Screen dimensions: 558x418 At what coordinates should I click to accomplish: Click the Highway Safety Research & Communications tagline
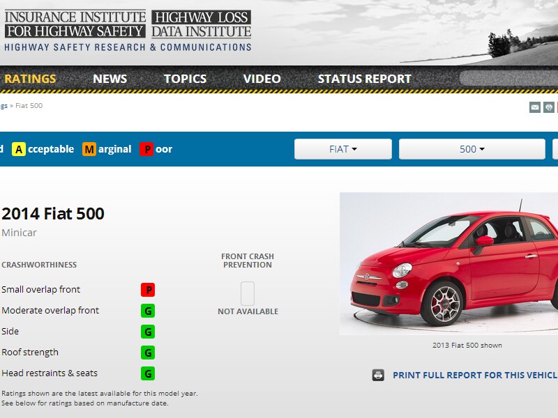pyautogui.click(x=128, y=47)
